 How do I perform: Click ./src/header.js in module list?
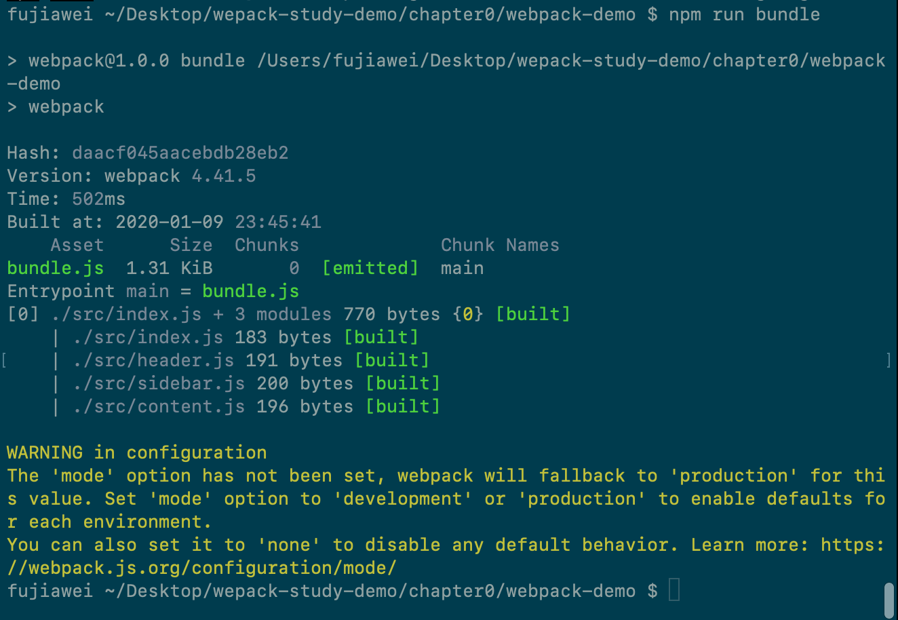153,360
